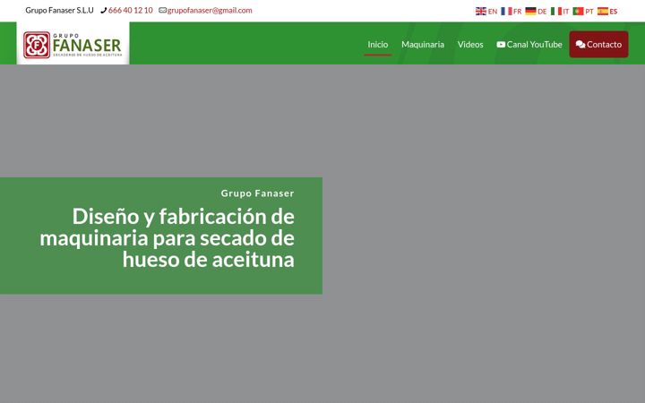645x403 pixels.
Task: Switch language to IT
Action: pos(566,12)
